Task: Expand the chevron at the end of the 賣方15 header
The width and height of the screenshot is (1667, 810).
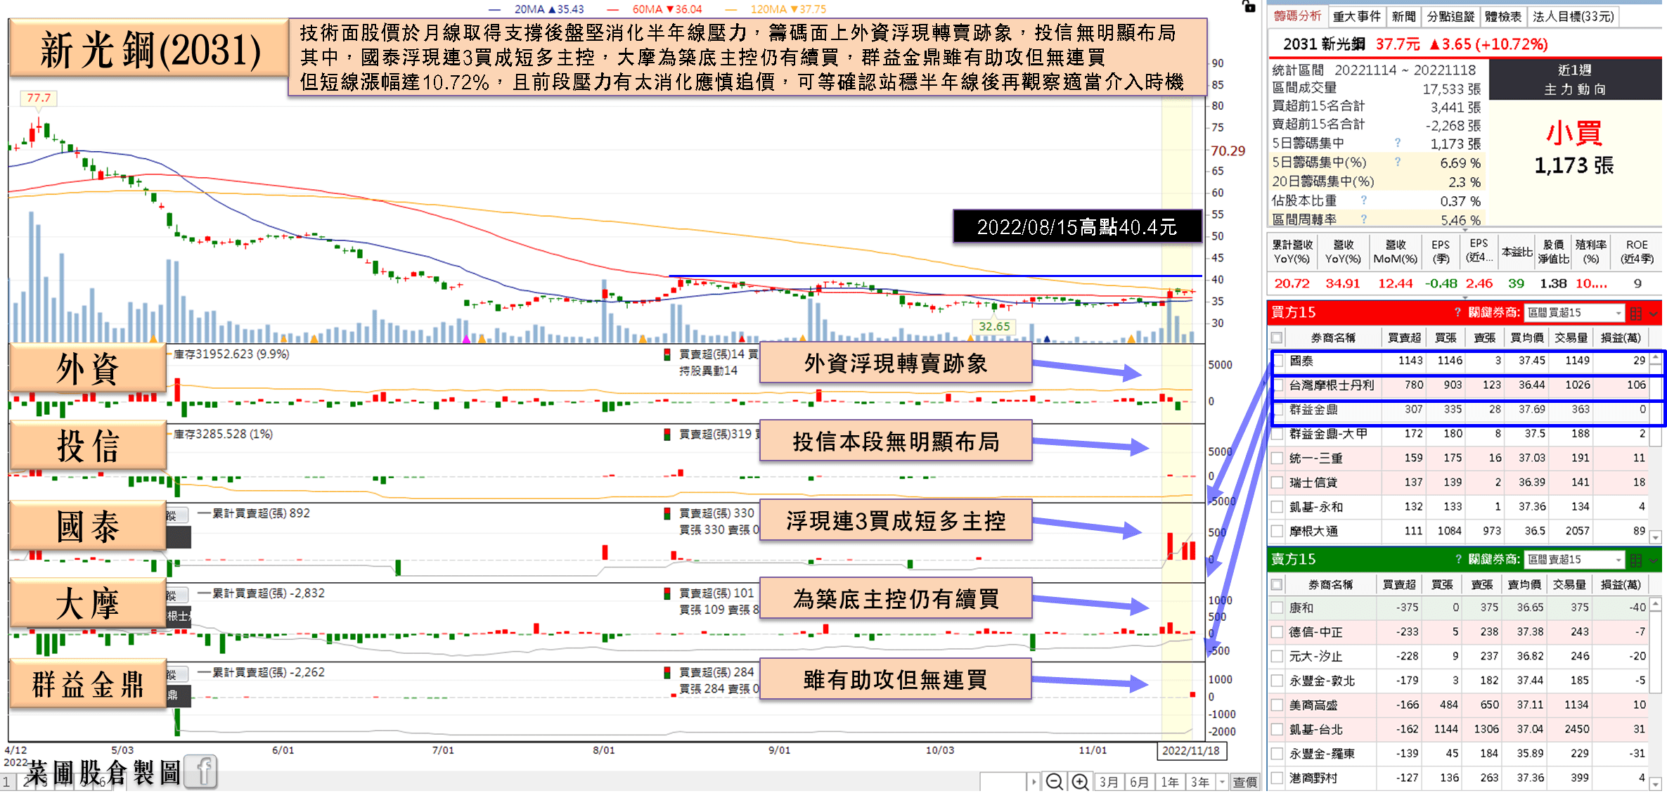Action: pos(1654,560)
